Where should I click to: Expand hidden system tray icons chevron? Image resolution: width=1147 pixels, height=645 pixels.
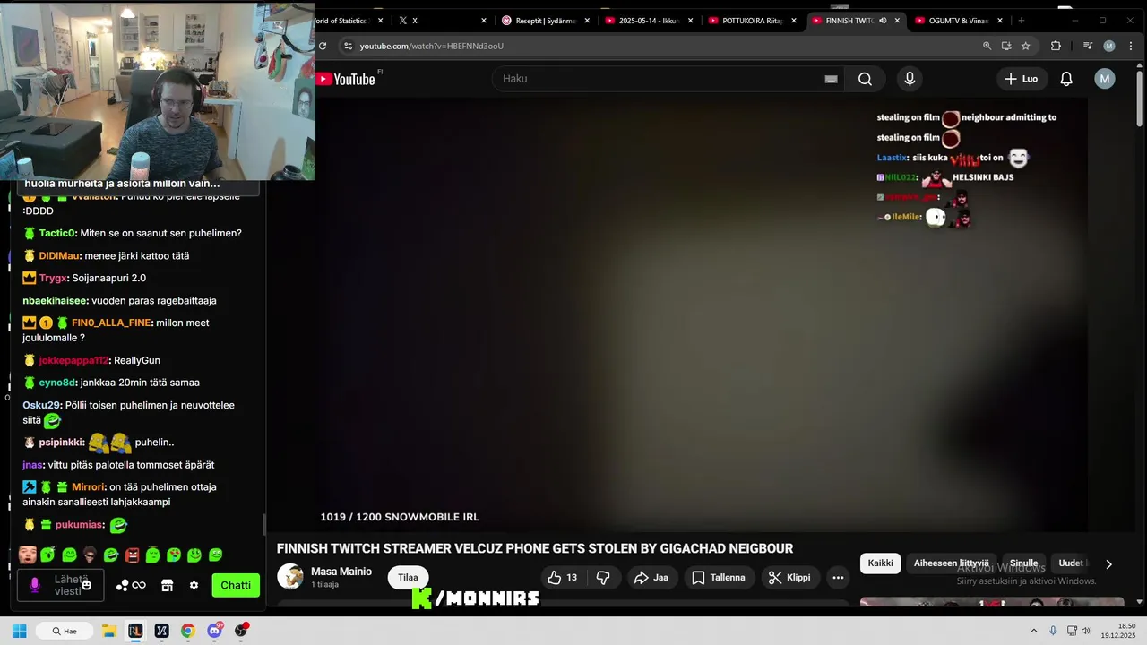(x=1033, y=631)
